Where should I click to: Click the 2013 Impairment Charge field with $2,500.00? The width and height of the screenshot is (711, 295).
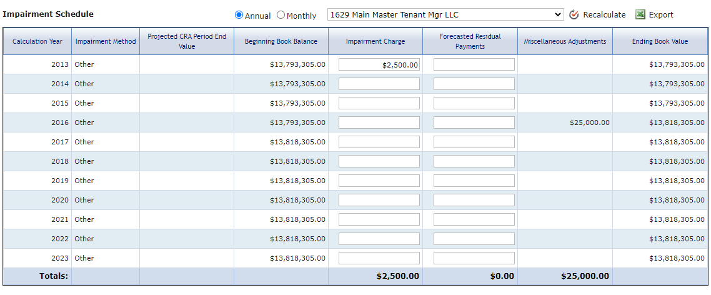pyautogui.click(x=379, y=64)
